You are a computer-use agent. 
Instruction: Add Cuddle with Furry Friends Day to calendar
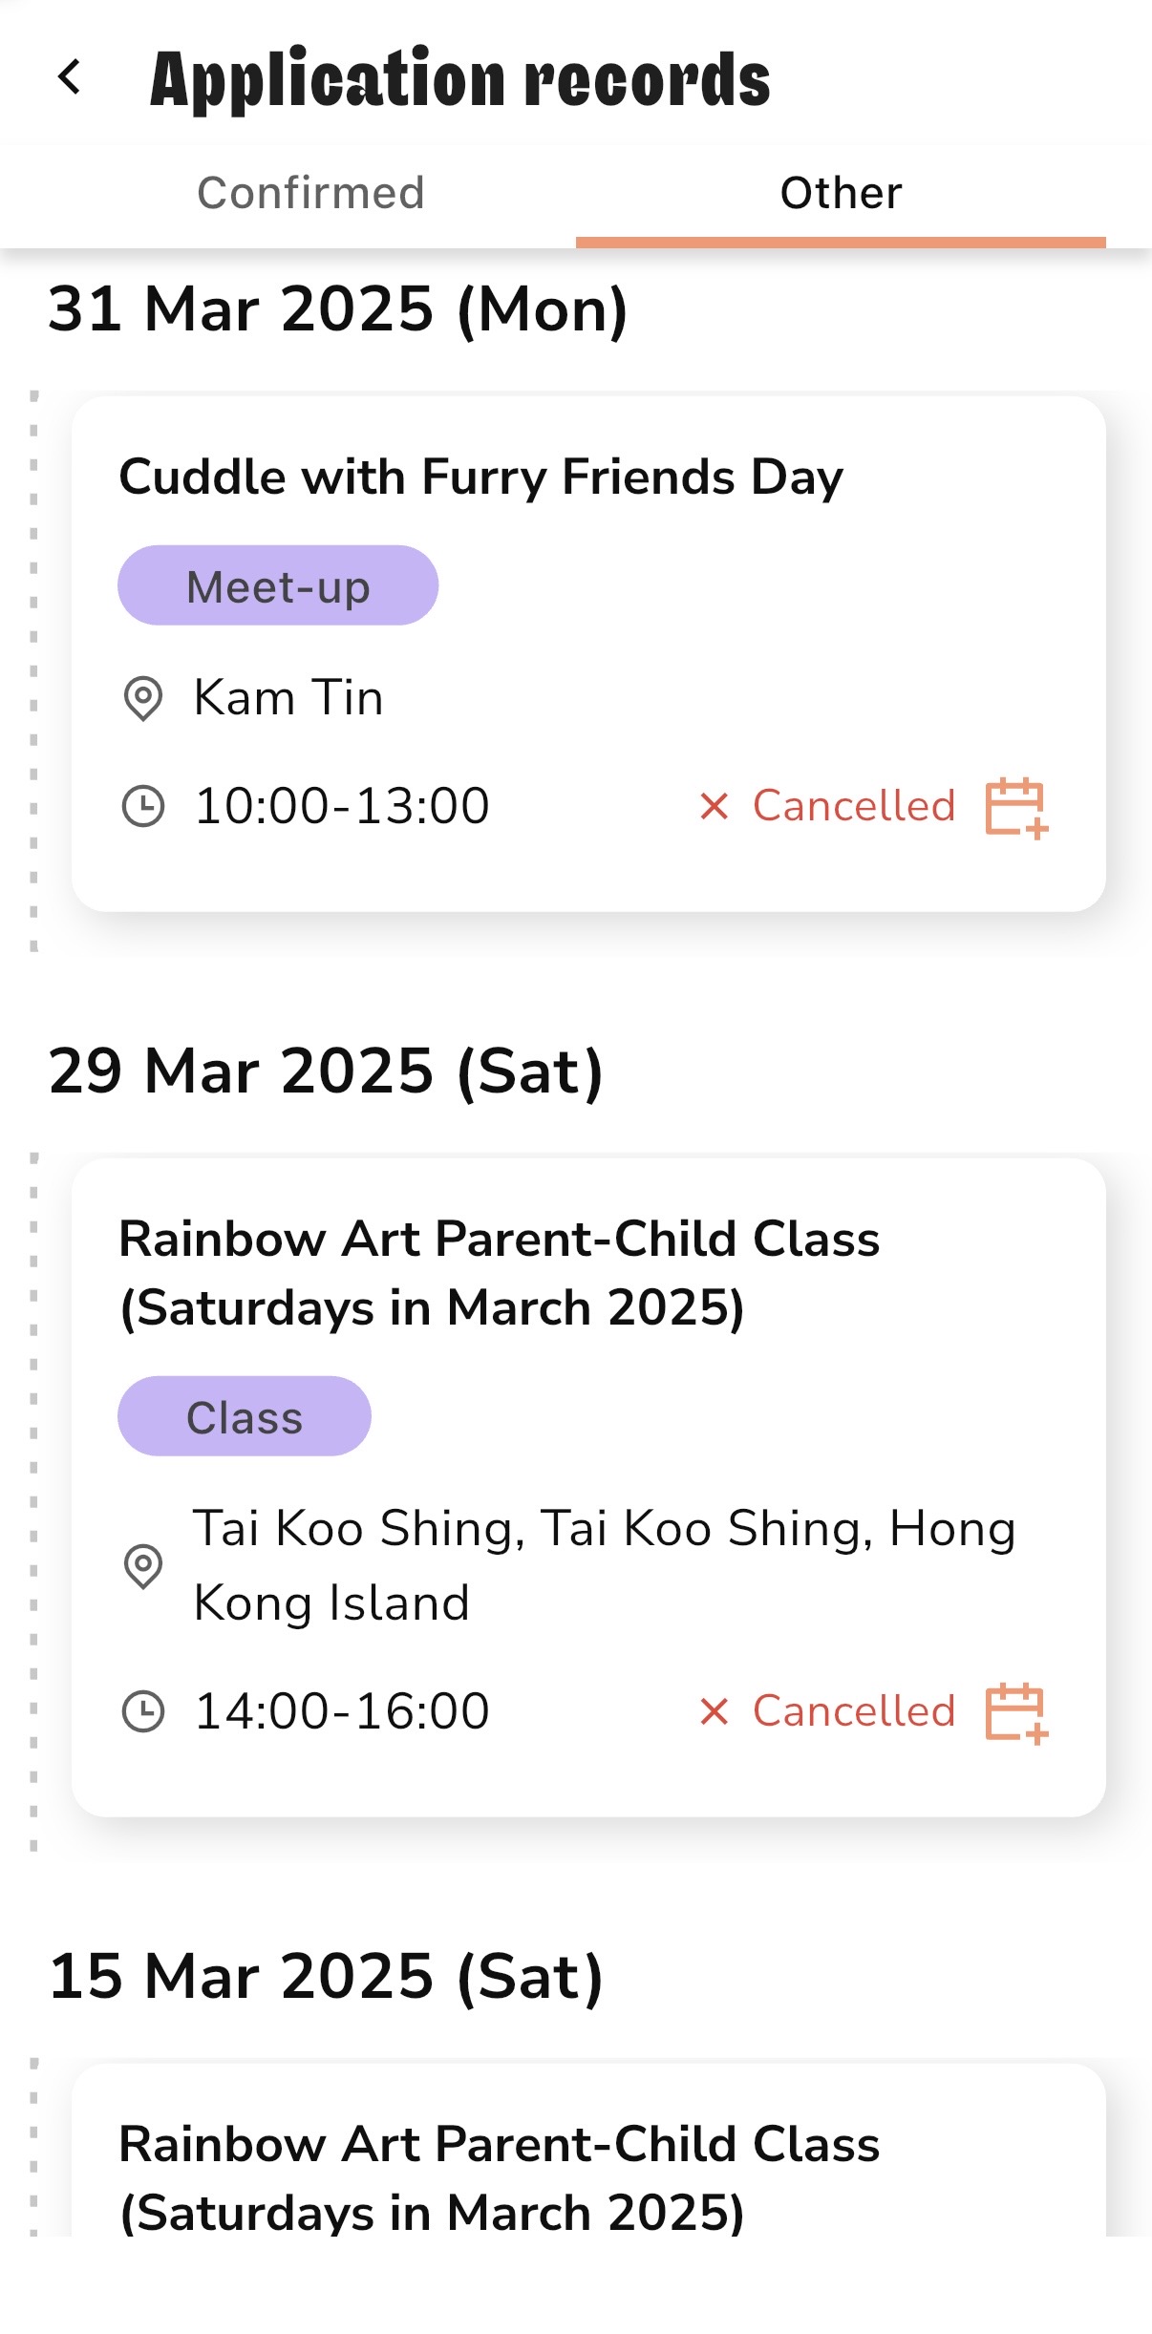1016,807
